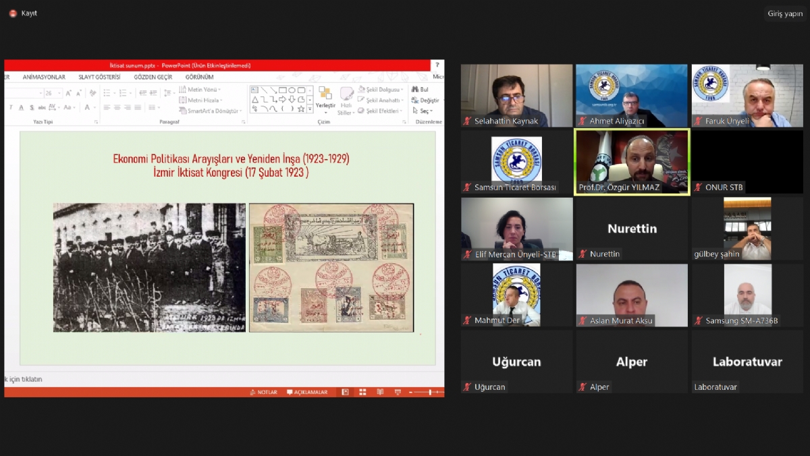Start slideshow from status bar icon
Screen dimensions: 810x456
[x=398, y=392]
